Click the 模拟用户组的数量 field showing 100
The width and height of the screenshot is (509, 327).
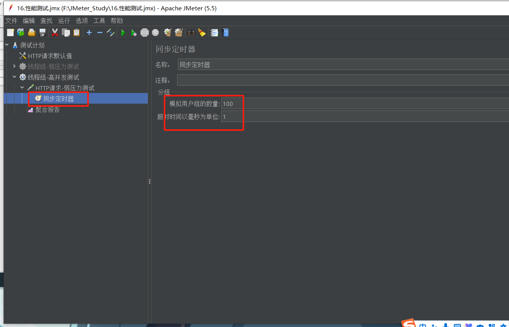[x=365, y=104]
